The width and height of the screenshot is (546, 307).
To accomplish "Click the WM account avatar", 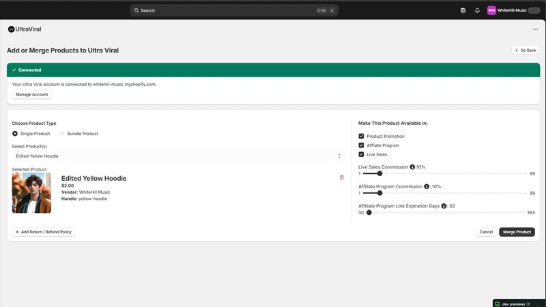I will [x=491, y=10].
